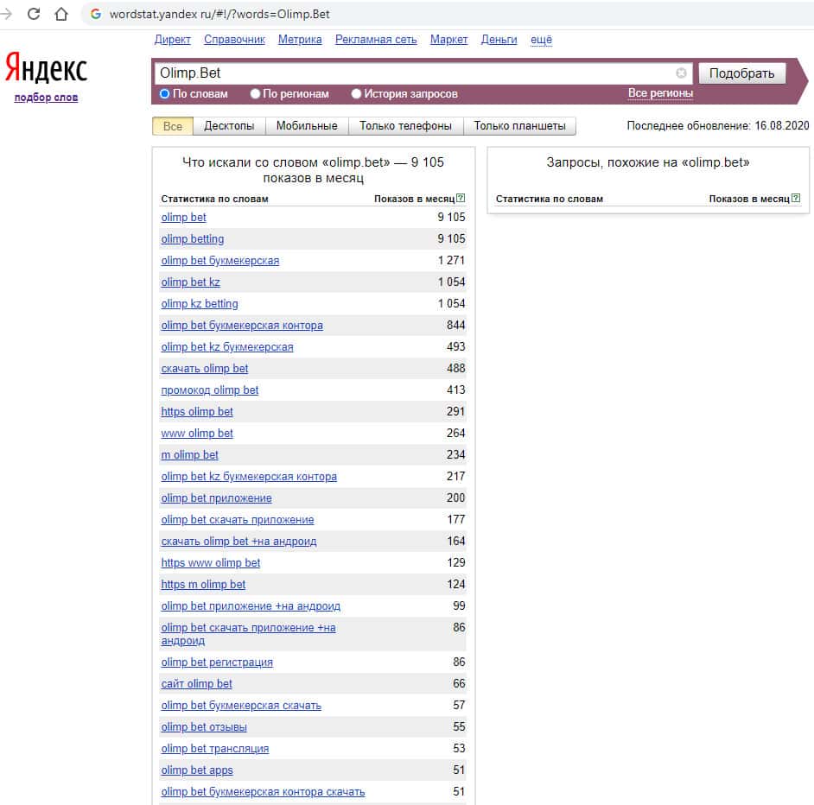Open olimp bet скачать приложение query

coord(238,520)
